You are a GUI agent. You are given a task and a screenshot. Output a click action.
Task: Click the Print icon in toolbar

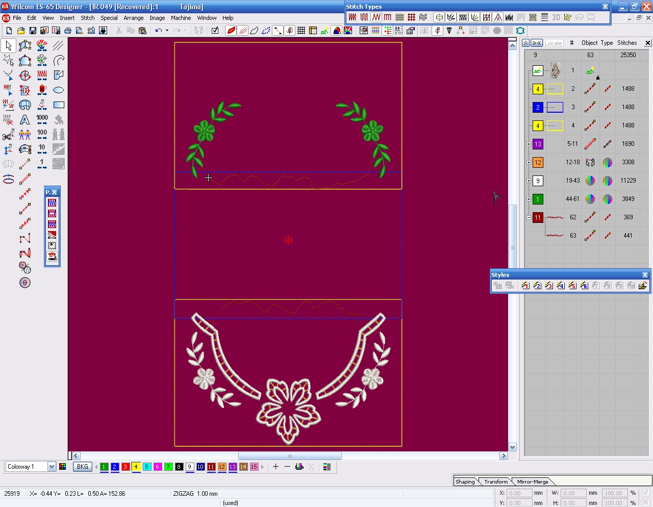pyautogui.click(x=67, y=31)
